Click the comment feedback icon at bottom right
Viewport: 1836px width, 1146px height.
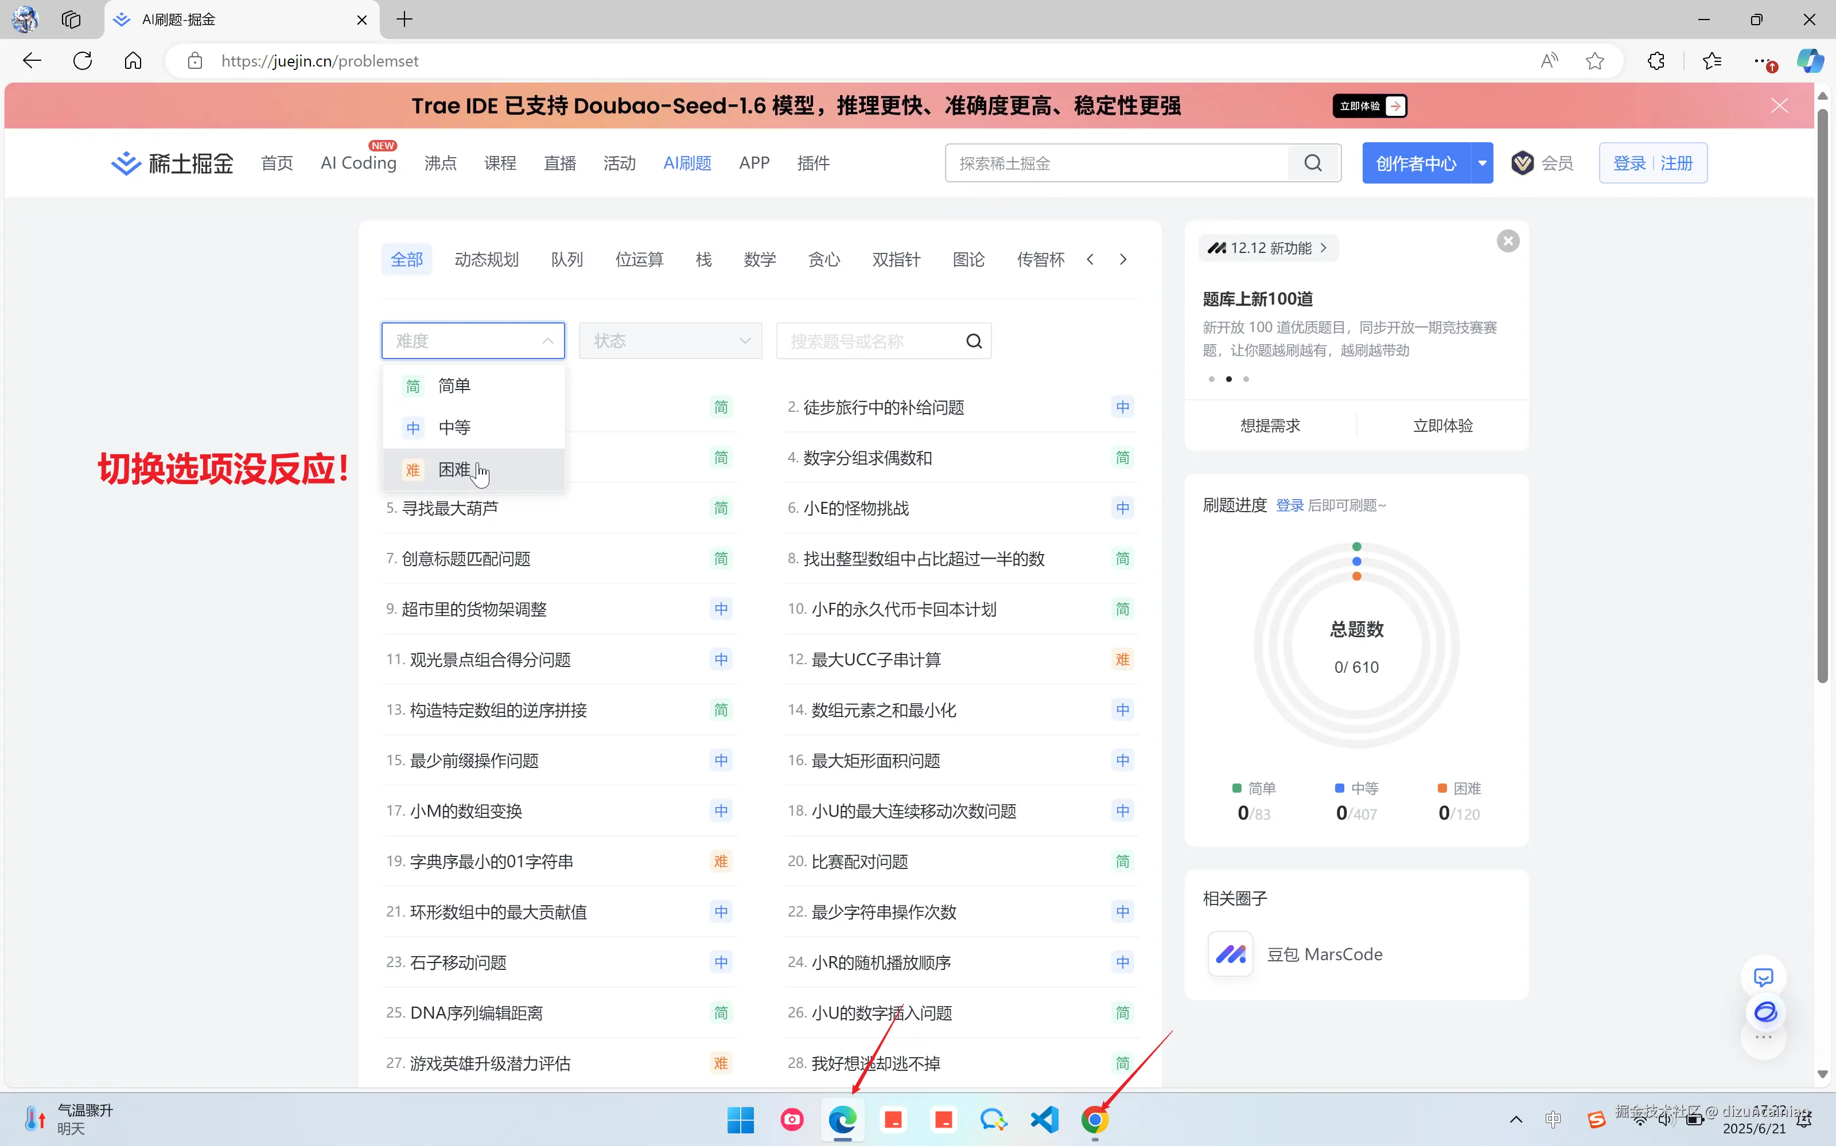coord(1764,976)
